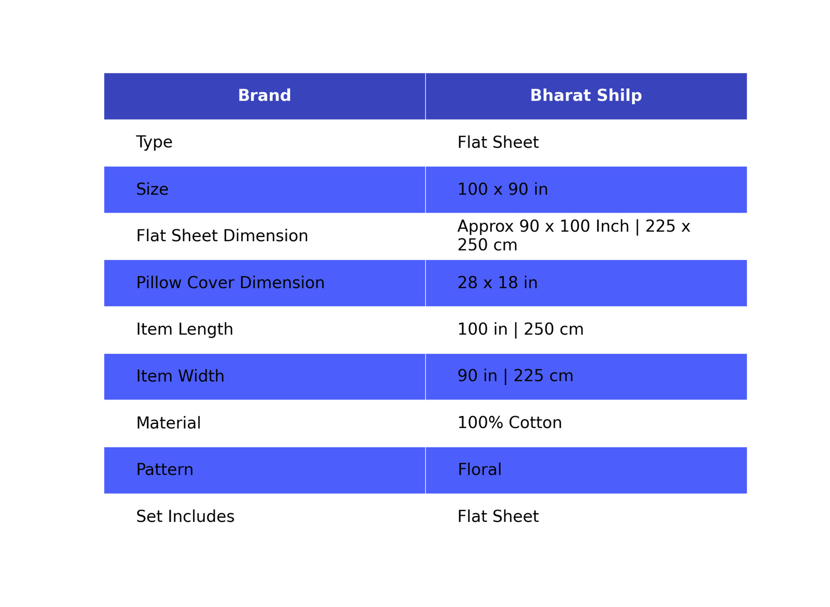Select the Type label cell
Screen dimensions: 830x607
click(265, 143)
